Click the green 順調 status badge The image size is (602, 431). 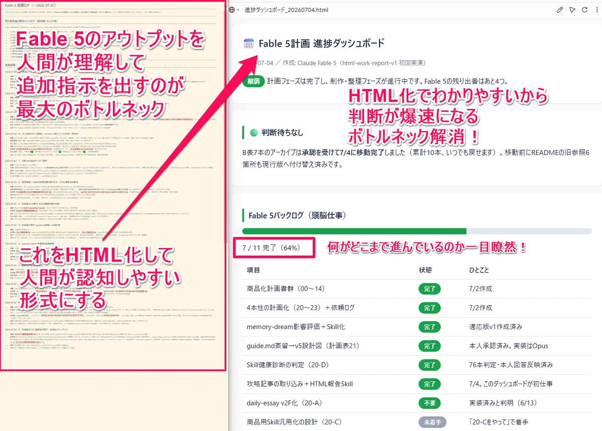253,81
